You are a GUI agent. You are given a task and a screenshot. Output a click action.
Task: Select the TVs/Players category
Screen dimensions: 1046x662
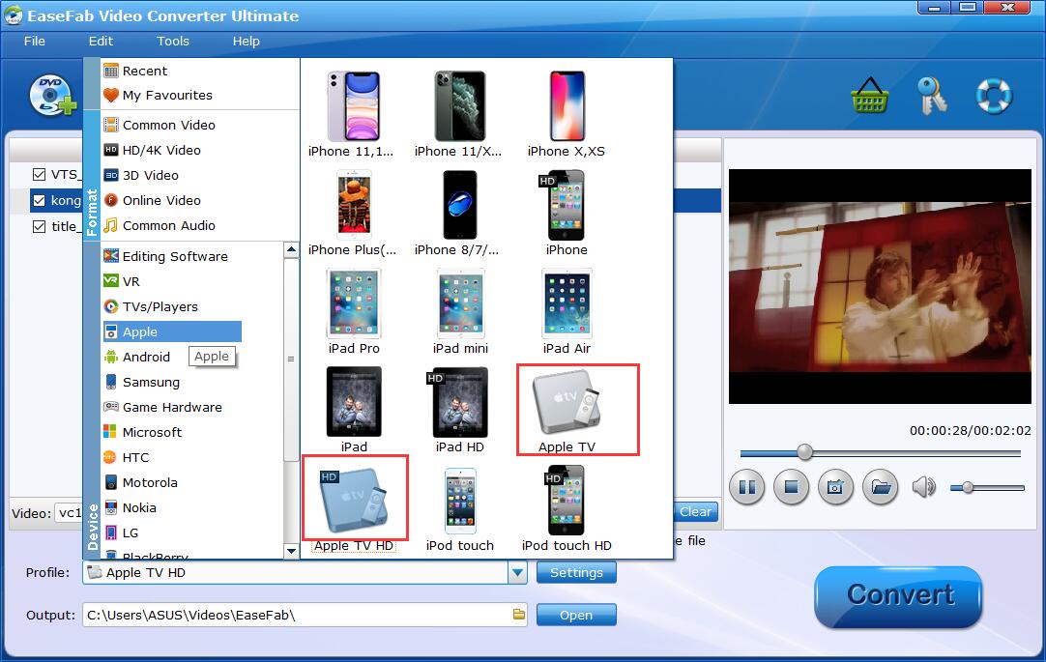pyautogui.click(x=151, y=306)
